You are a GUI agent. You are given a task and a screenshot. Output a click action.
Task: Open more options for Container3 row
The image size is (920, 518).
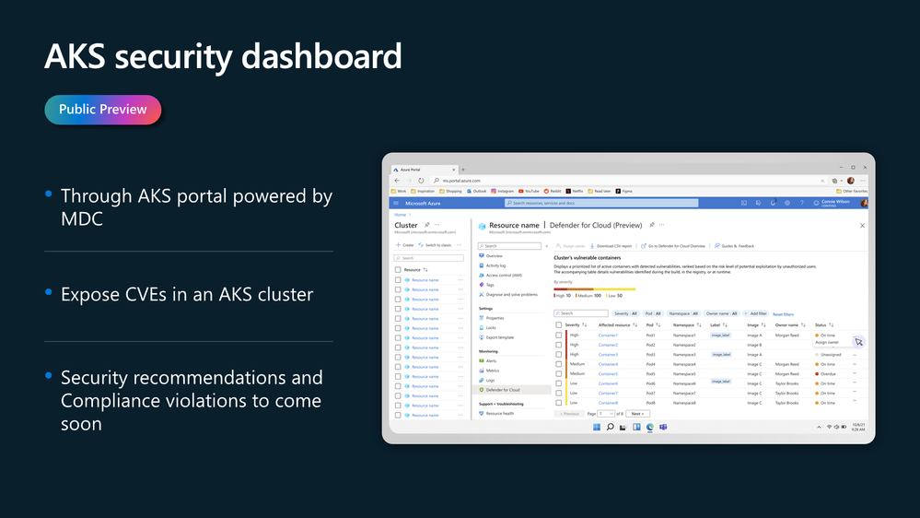tap(855, 355)
